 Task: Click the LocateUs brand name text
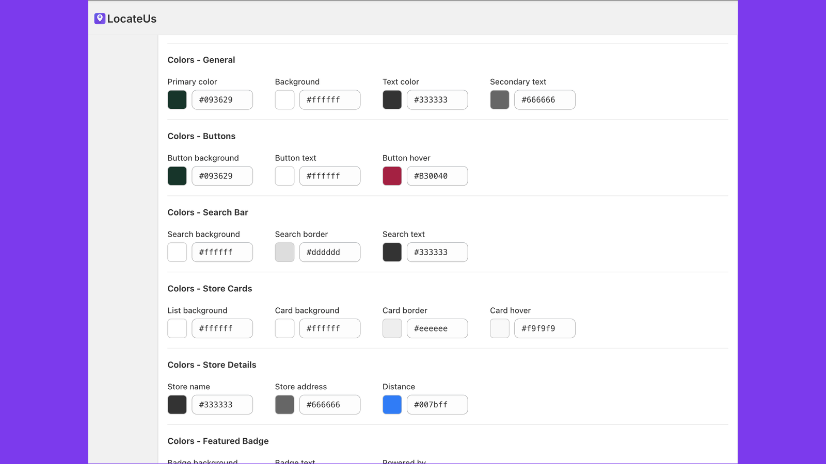[131, 19]
